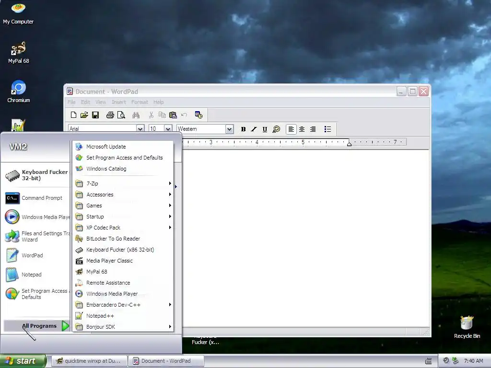Toggle Align Right in WordPad format bar
Image resolution: width=491 pixels, height=368 pixels.
[313, 129]
